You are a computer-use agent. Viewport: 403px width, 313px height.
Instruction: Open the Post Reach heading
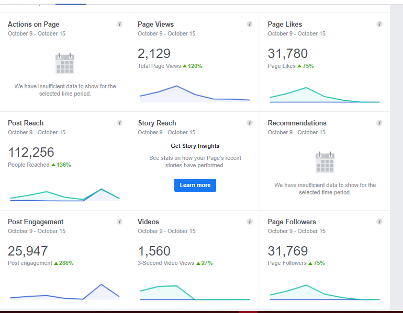pyautogui.click(x=26, y=123)
